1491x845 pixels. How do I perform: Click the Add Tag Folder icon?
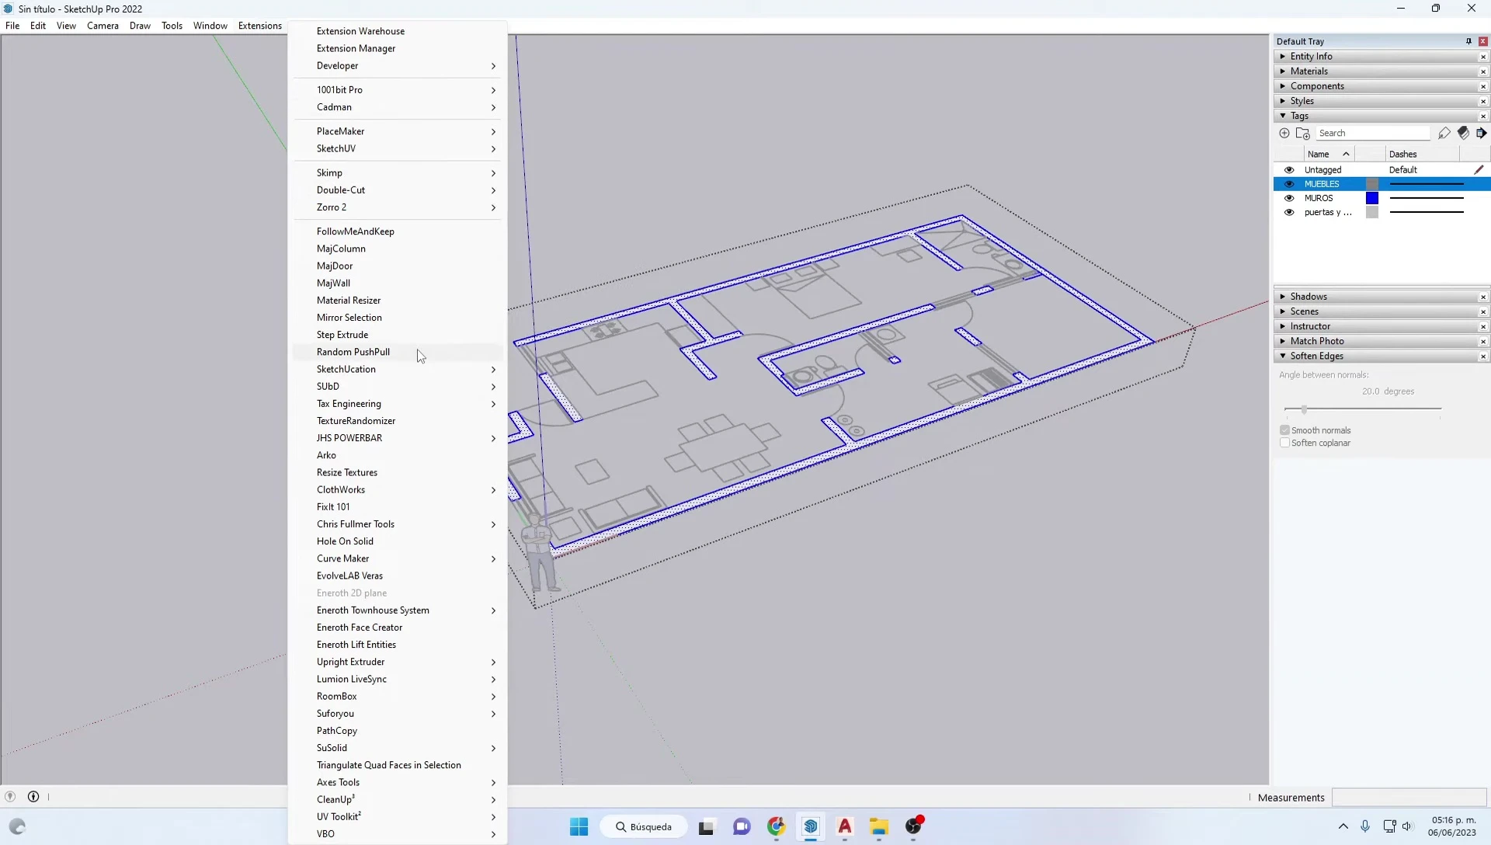tap(1303, 134)
